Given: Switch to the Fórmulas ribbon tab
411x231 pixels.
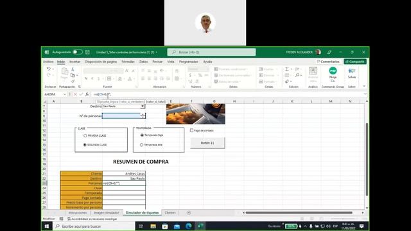Looking at the screenshot, I should coord(128,62).
